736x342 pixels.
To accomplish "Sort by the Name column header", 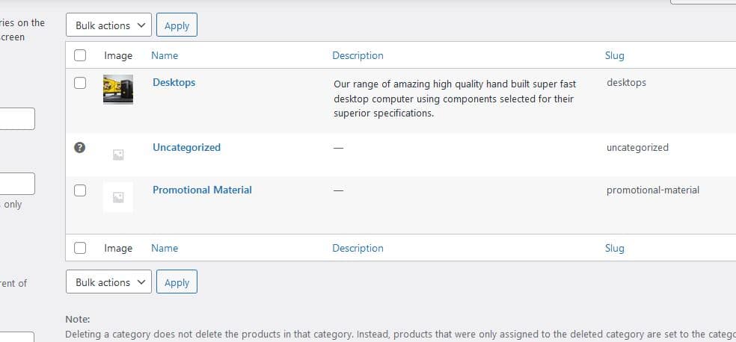I will pos(165,55).
